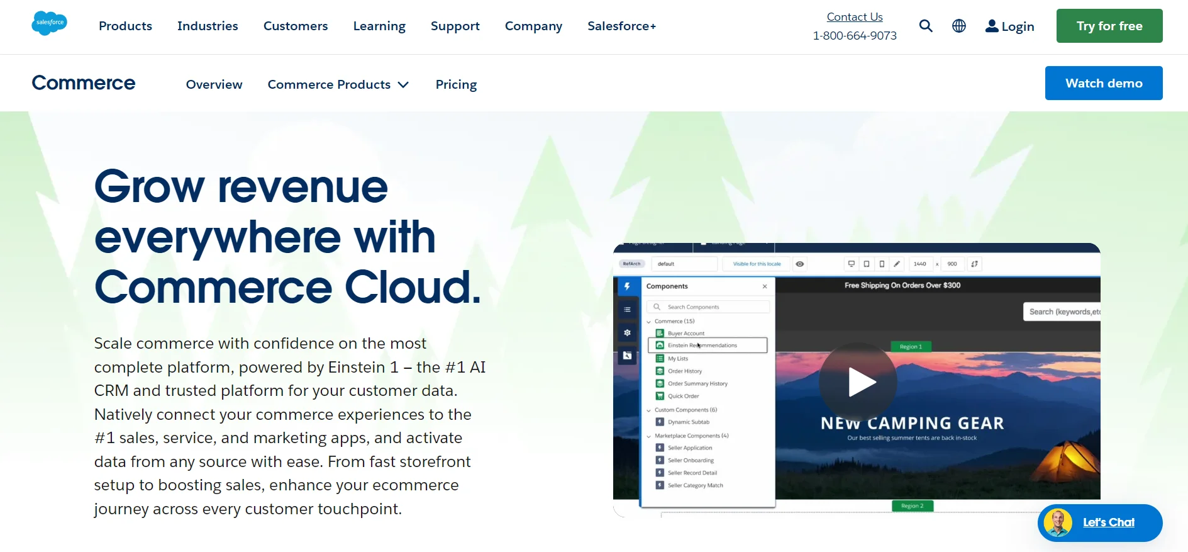Click Visible for this locale button
1188x552 pixels.
(x=757, y=264)
